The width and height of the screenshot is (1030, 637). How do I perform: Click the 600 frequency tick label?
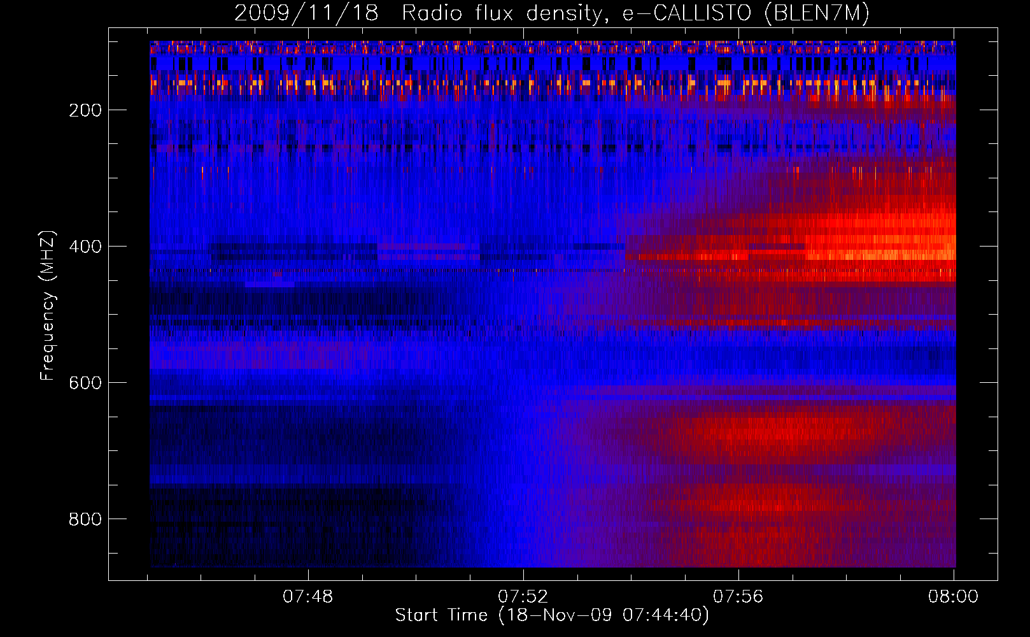click(x=85, y=383)
